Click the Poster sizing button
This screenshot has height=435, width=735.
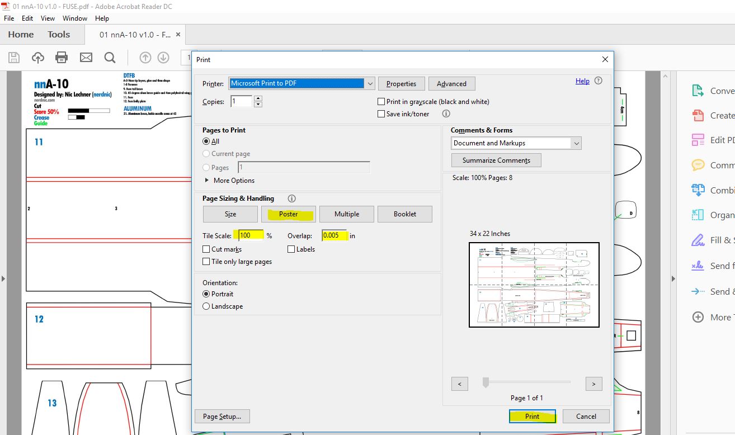tap(288, 214)
